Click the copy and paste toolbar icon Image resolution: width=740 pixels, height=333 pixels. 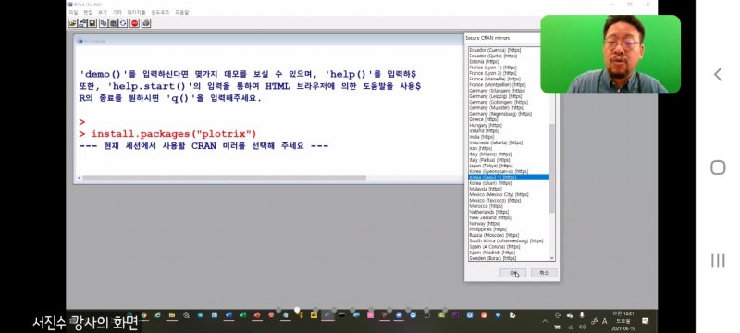tap(123, 22)
